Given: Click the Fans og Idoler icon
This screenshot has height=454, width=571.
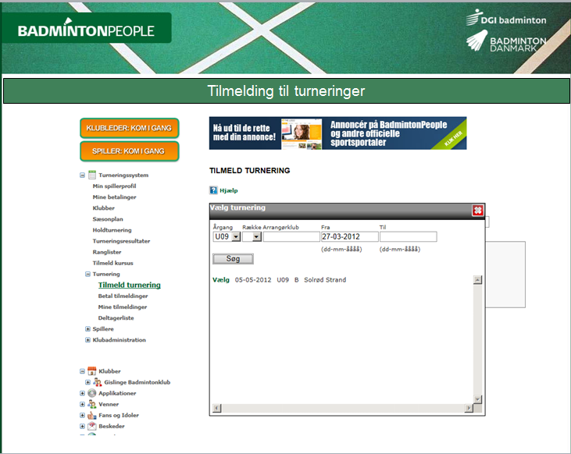Looking at the screenshot, I should pos(92,415).
